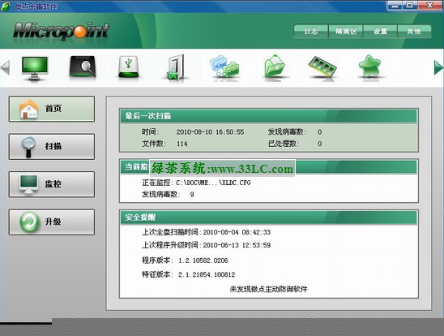The image size is (444, 336).
Task: Select the hard disk magnifier scan icon
Action: tap(83, 67)
